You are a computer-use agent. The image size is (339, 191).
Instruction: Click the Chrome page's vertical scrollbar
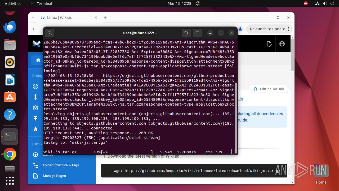[293, 54]
